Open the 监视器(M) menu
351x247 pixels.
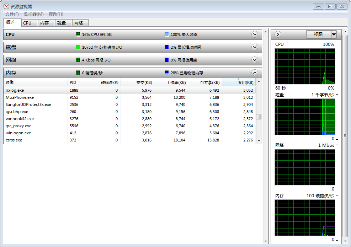click(33, 14)
